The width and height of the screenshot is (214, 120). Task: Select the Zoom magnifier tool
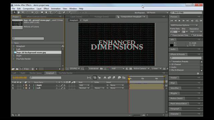pyautogui.click(x=23, y=13)
